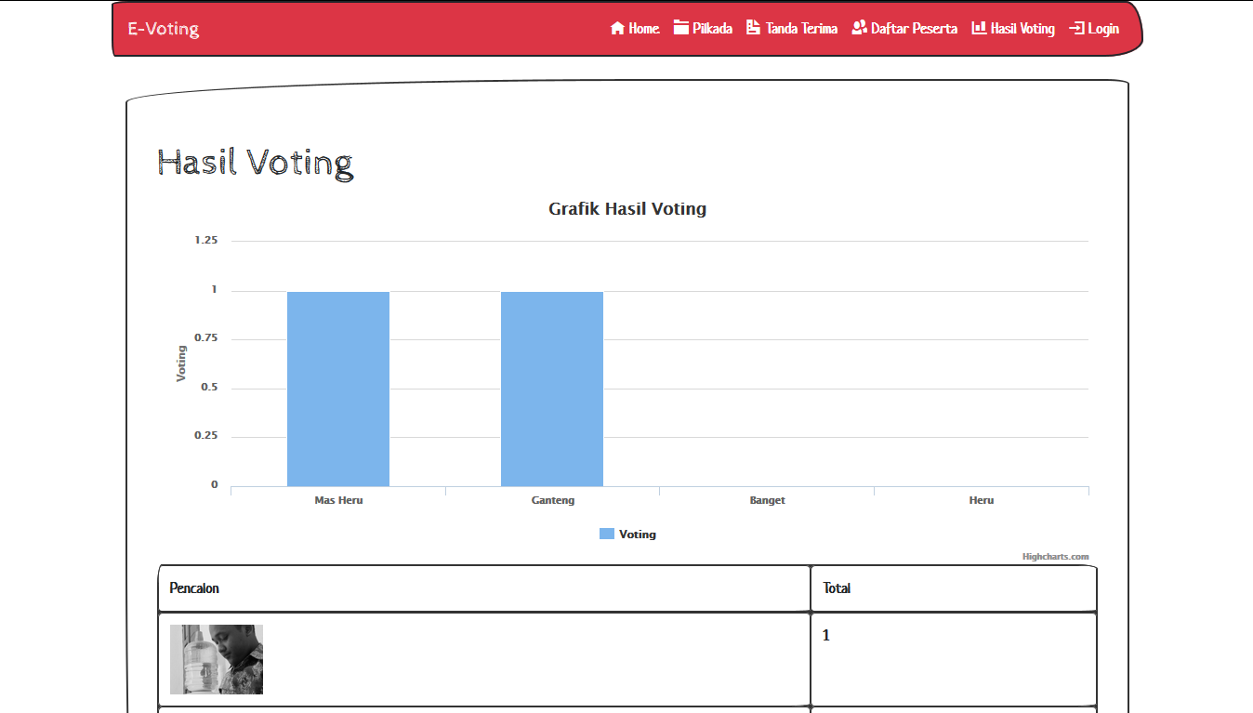Open the Highcharts.com credit link
This screenshot has height=713, width=1253.
[1055, 557]
